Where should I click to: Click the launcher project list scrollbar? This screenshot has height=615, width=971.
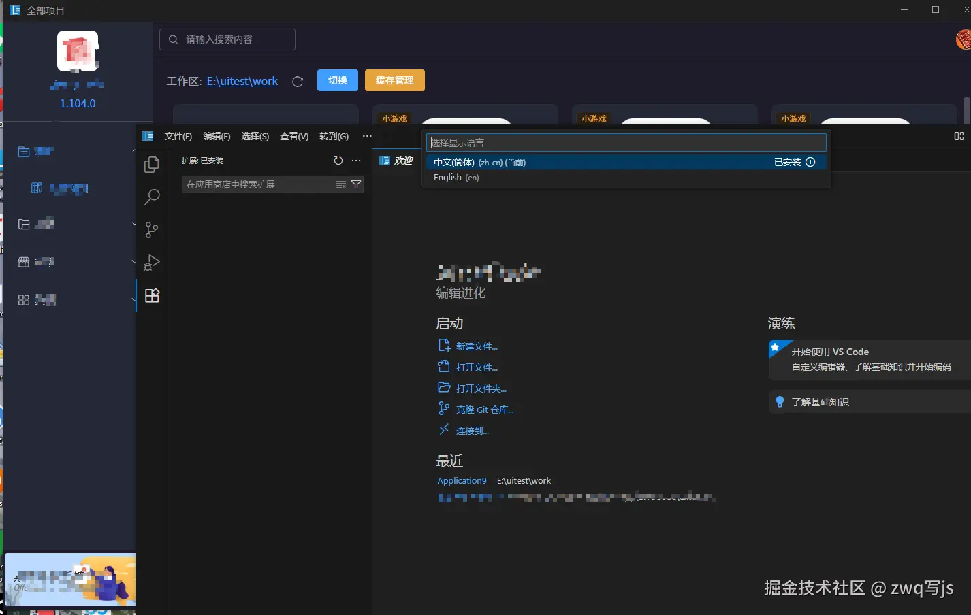(x=966, y=110)
